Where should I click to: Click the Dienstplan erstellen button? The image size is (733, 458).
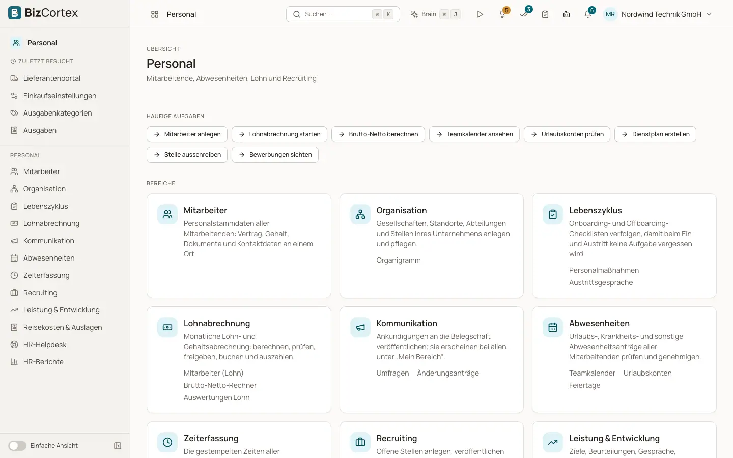pos(655,134)
